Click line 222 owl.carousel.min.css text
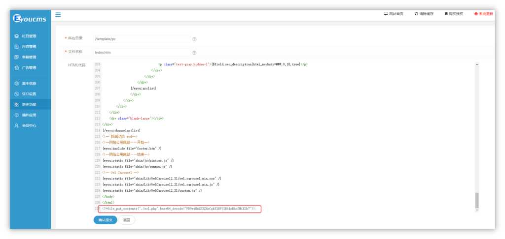Viewport: 505px width, 239px height. (162, 179)
